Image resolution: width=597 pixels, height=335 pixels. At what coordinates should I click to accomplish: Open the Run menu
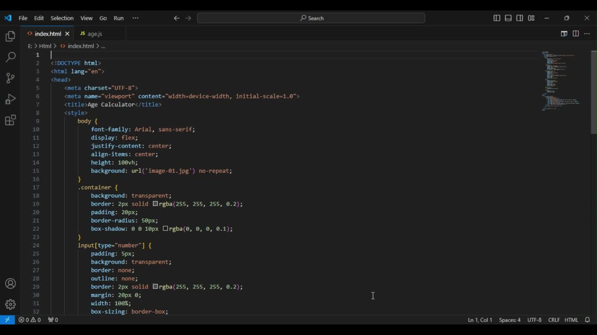(x=118, y=18)
